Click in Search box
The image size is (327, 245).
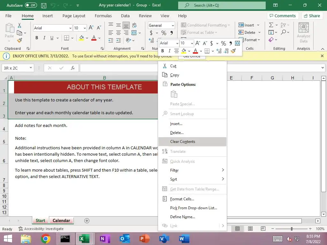pos(222,5)
